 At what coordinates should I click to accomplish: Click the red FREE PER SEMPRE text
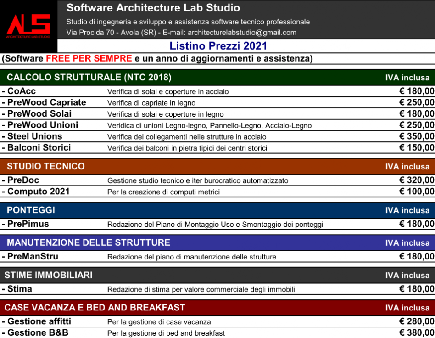click(x=89, y=58)
